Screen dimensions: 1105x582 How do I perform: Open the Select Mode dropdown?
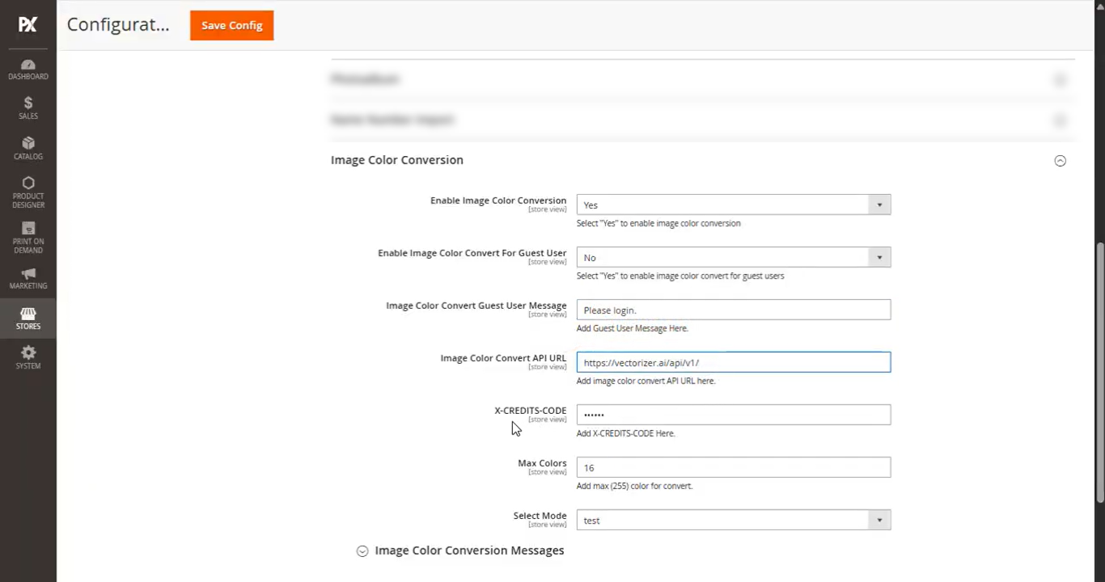[734, 520]
